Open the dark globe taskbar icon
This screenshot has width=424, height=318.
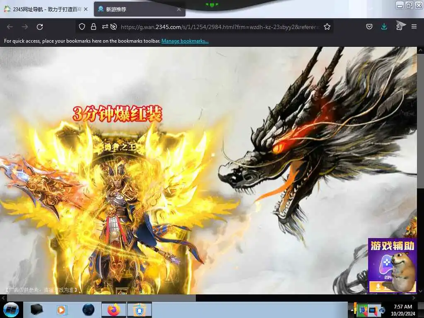[x=89, y=310]
